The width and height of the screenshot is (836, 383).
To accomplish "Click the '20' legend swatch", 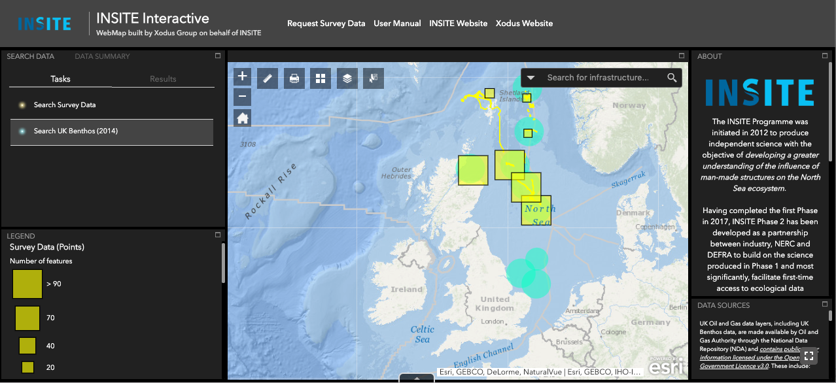I will pos(27,367).
